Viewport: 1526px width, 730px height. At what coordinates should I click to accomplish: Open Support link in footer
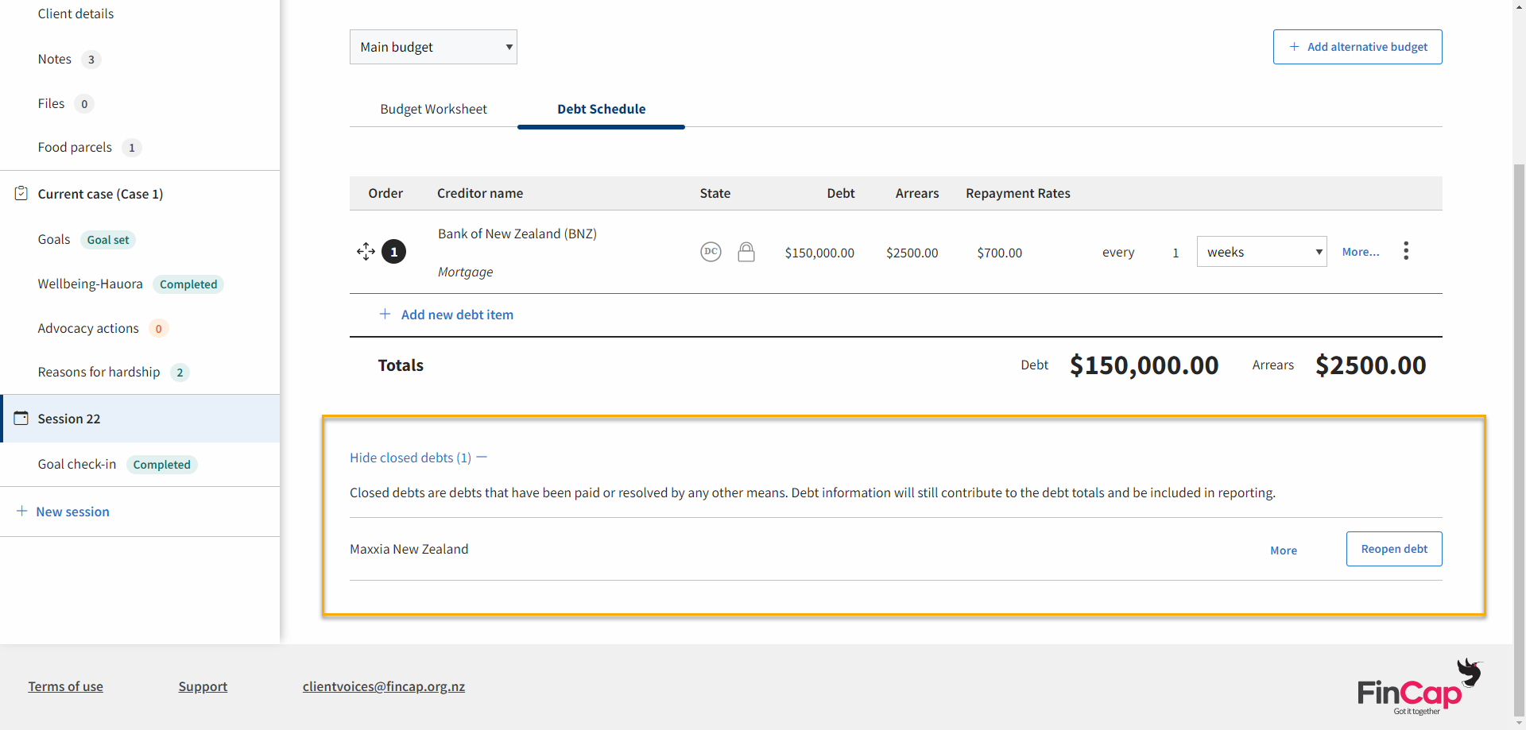pyautogui.click(x=203, y=686)
